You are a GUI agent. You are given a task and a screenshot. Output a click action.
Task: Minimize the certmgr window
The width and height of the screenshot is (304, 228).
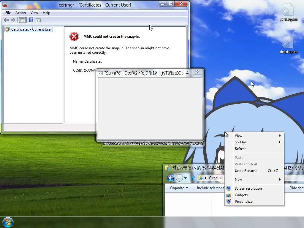tap(163, 4)
